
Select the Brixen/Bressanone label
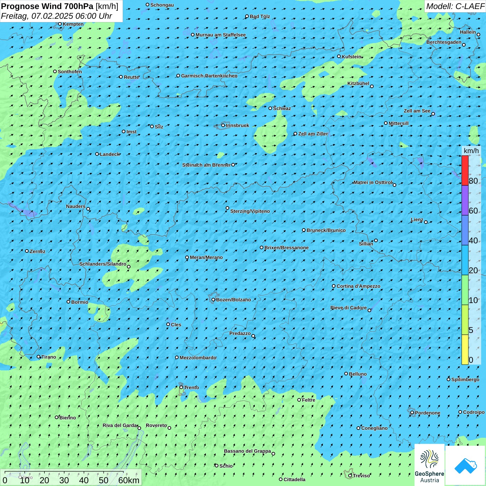[x=286, y=248]
